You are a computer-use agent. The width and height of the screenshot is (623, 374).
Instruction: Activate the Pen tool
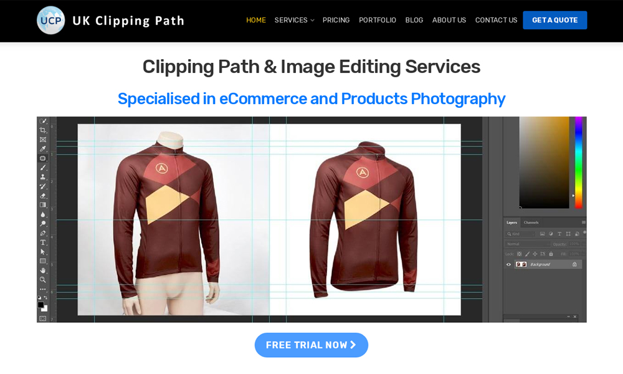tap(43, 233)
